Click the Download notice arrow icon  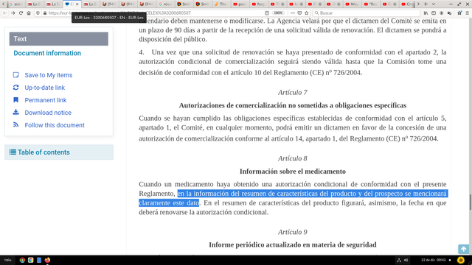[16, 112]
